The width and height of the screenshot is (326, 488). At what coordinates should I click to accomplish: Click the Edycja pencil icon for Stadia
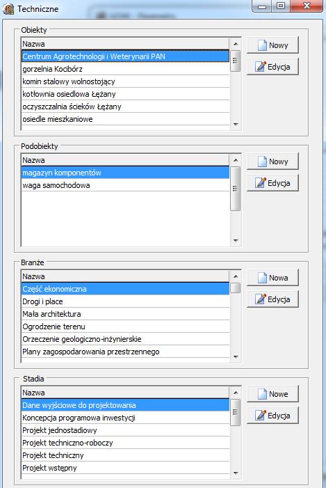[261, 415]
